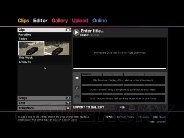This screenshot has width=184, height=138.
Task: Click the Transitions panel icon
Action: click(x=68, y=108)
